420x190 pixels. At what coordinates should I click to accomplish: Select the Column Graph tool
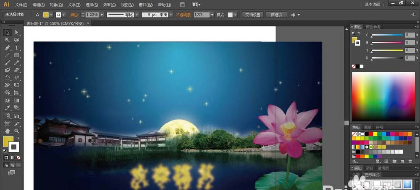17,116
